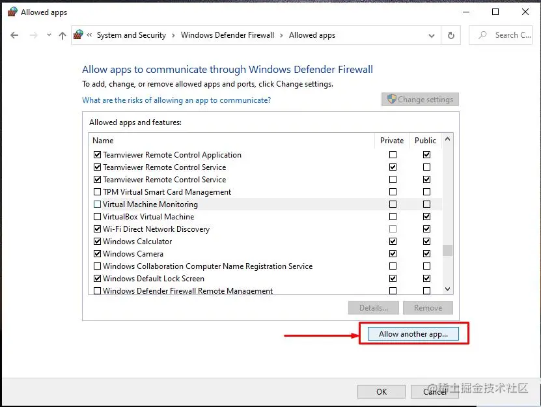Confirm with the OK button
This screenshot has width=541, height=407.
(x=381, y=391)
